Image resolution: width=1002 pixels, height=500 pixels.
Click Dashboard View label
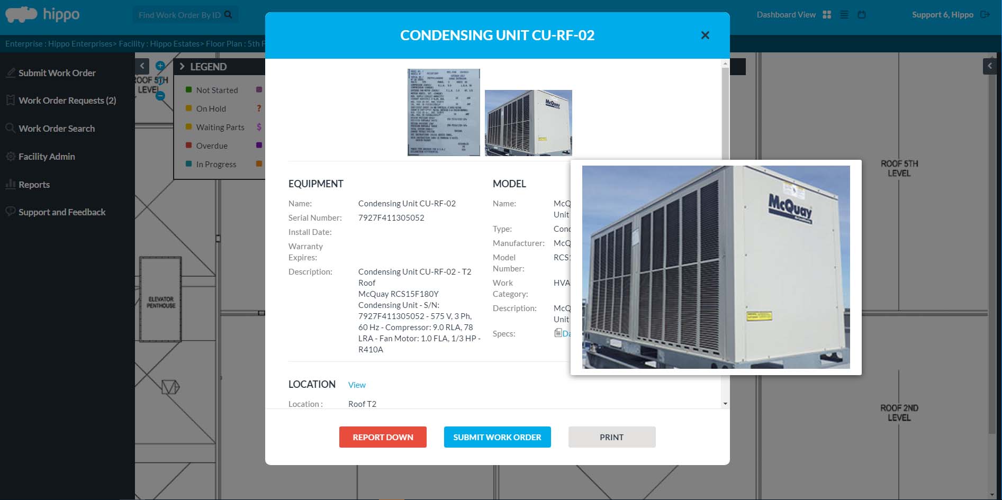pos(786,15)
